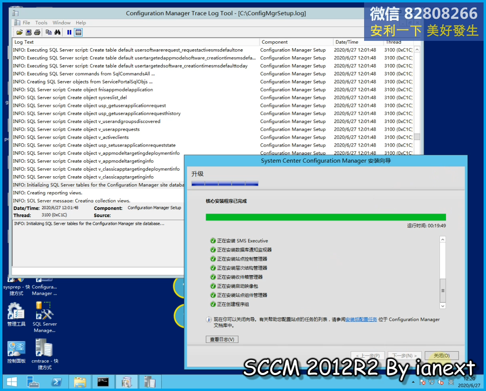Viewport: 486px width, 391px height.
Task: Click the CMTrace taskbar icon
Action: (150, 382)
